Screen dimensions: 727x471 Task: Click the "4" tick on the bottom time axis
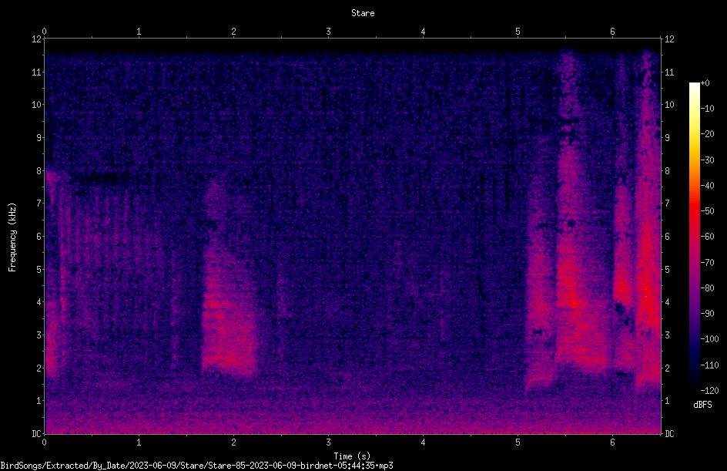[x=423, y=442]
